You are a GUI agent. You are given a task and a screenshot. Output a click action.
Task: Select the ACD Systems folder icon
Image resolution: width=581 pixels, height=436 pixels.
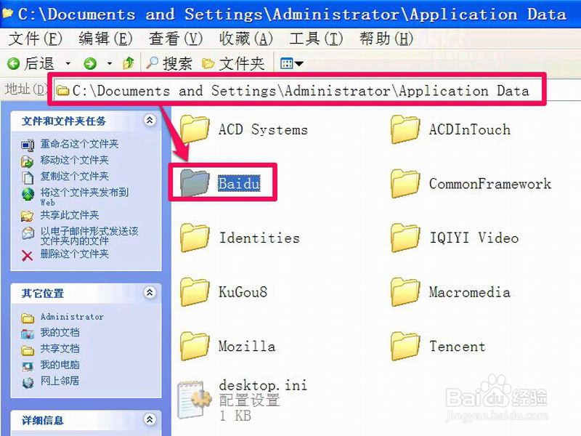pos(195,129)
